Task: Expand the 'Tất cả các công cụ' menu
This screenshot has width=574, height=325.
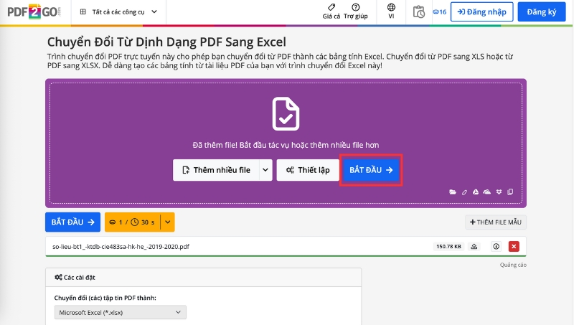Action: tap(119, 12)
